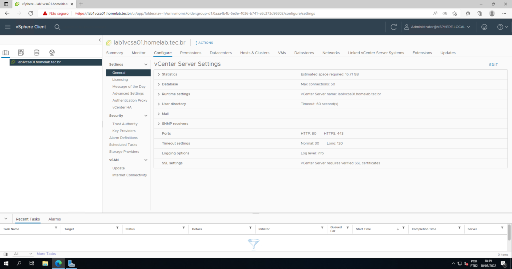Open the Datacenters tab
Screen dimensions: 512x269
point(221,53)
